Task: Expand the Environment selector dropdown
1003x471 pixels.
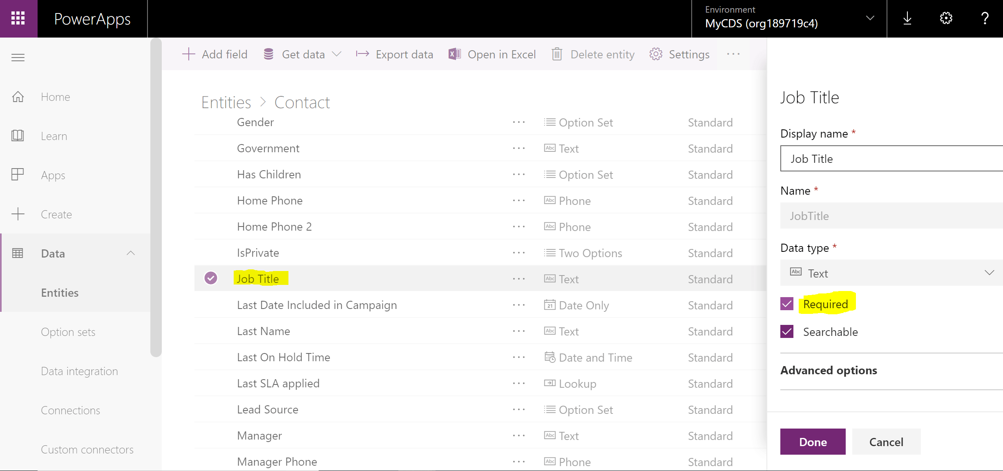Action: click(870, 18)
